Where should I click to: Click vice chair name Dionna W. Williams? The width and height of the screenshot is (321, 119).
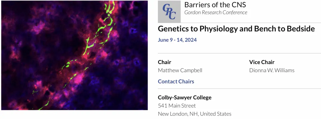(272, 70)
